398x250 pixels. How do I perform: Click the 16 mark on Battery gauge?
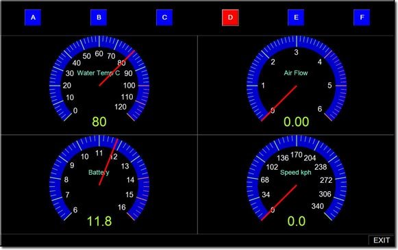tap(122, 208)
